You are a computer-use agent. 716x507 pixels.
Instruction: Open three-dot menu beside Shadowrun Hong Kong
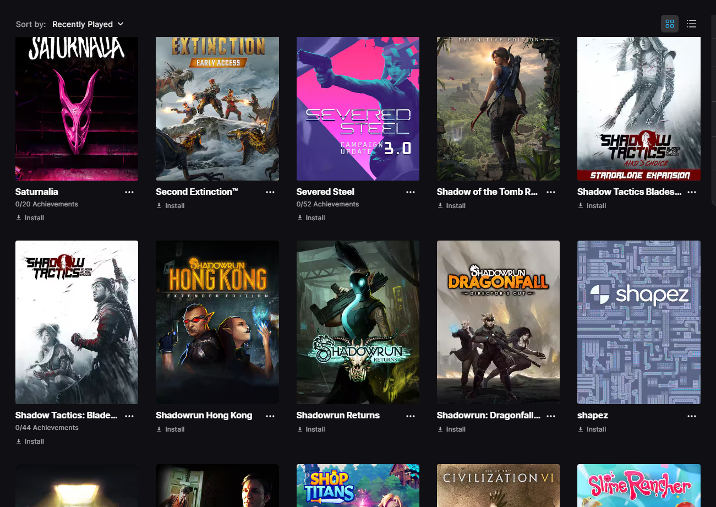coord(270,416)
